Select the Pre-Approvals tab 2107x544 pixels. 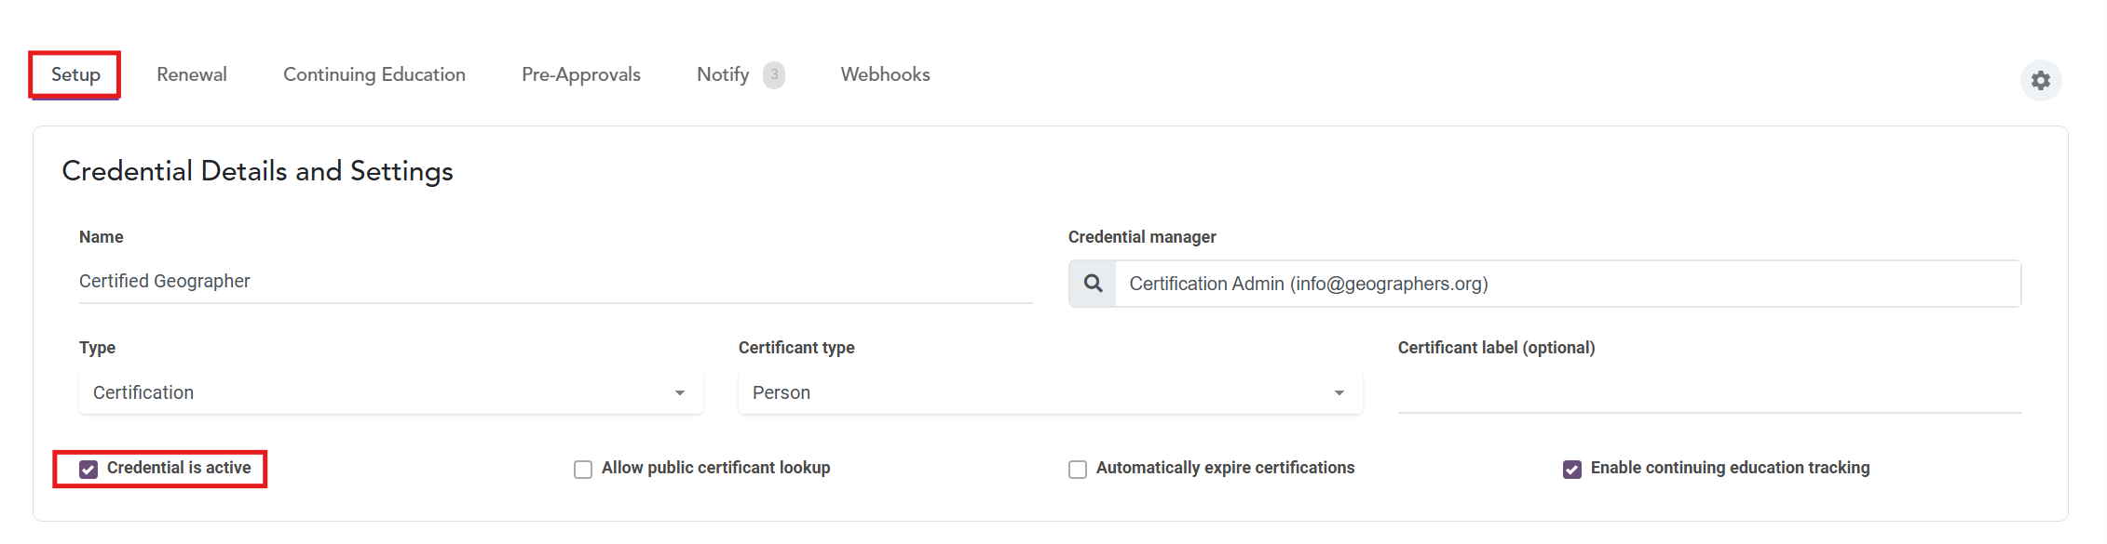click(580, 74)
